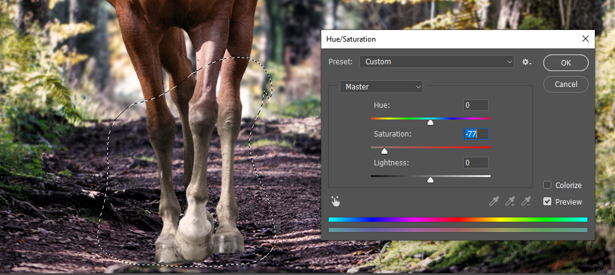Click the Saturation slider handle
Viewport: 615px width, 275px height.
[x=384, y=151]
